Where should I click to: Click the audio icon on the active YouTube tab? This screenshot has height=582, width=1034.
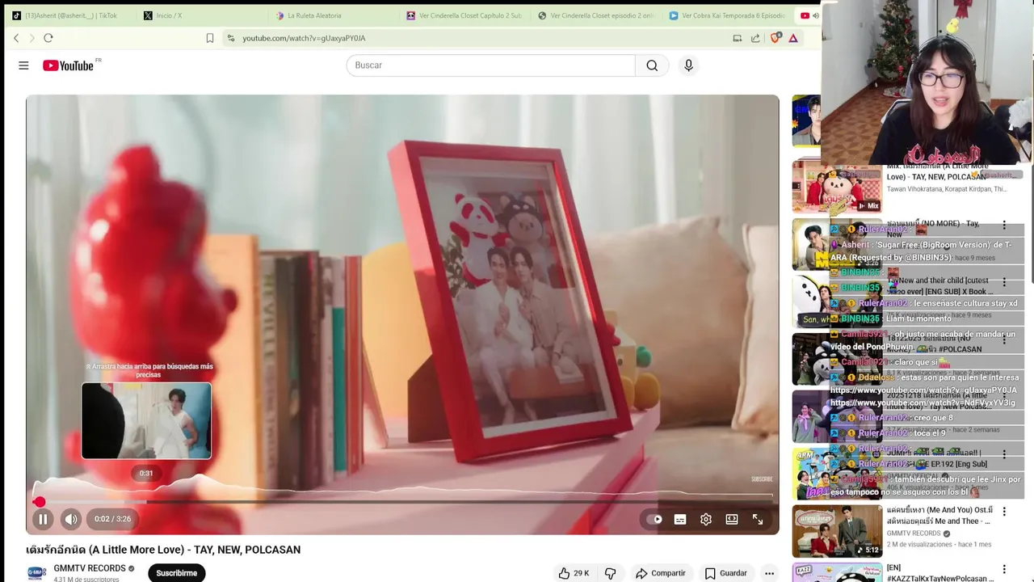coord(815,15)
